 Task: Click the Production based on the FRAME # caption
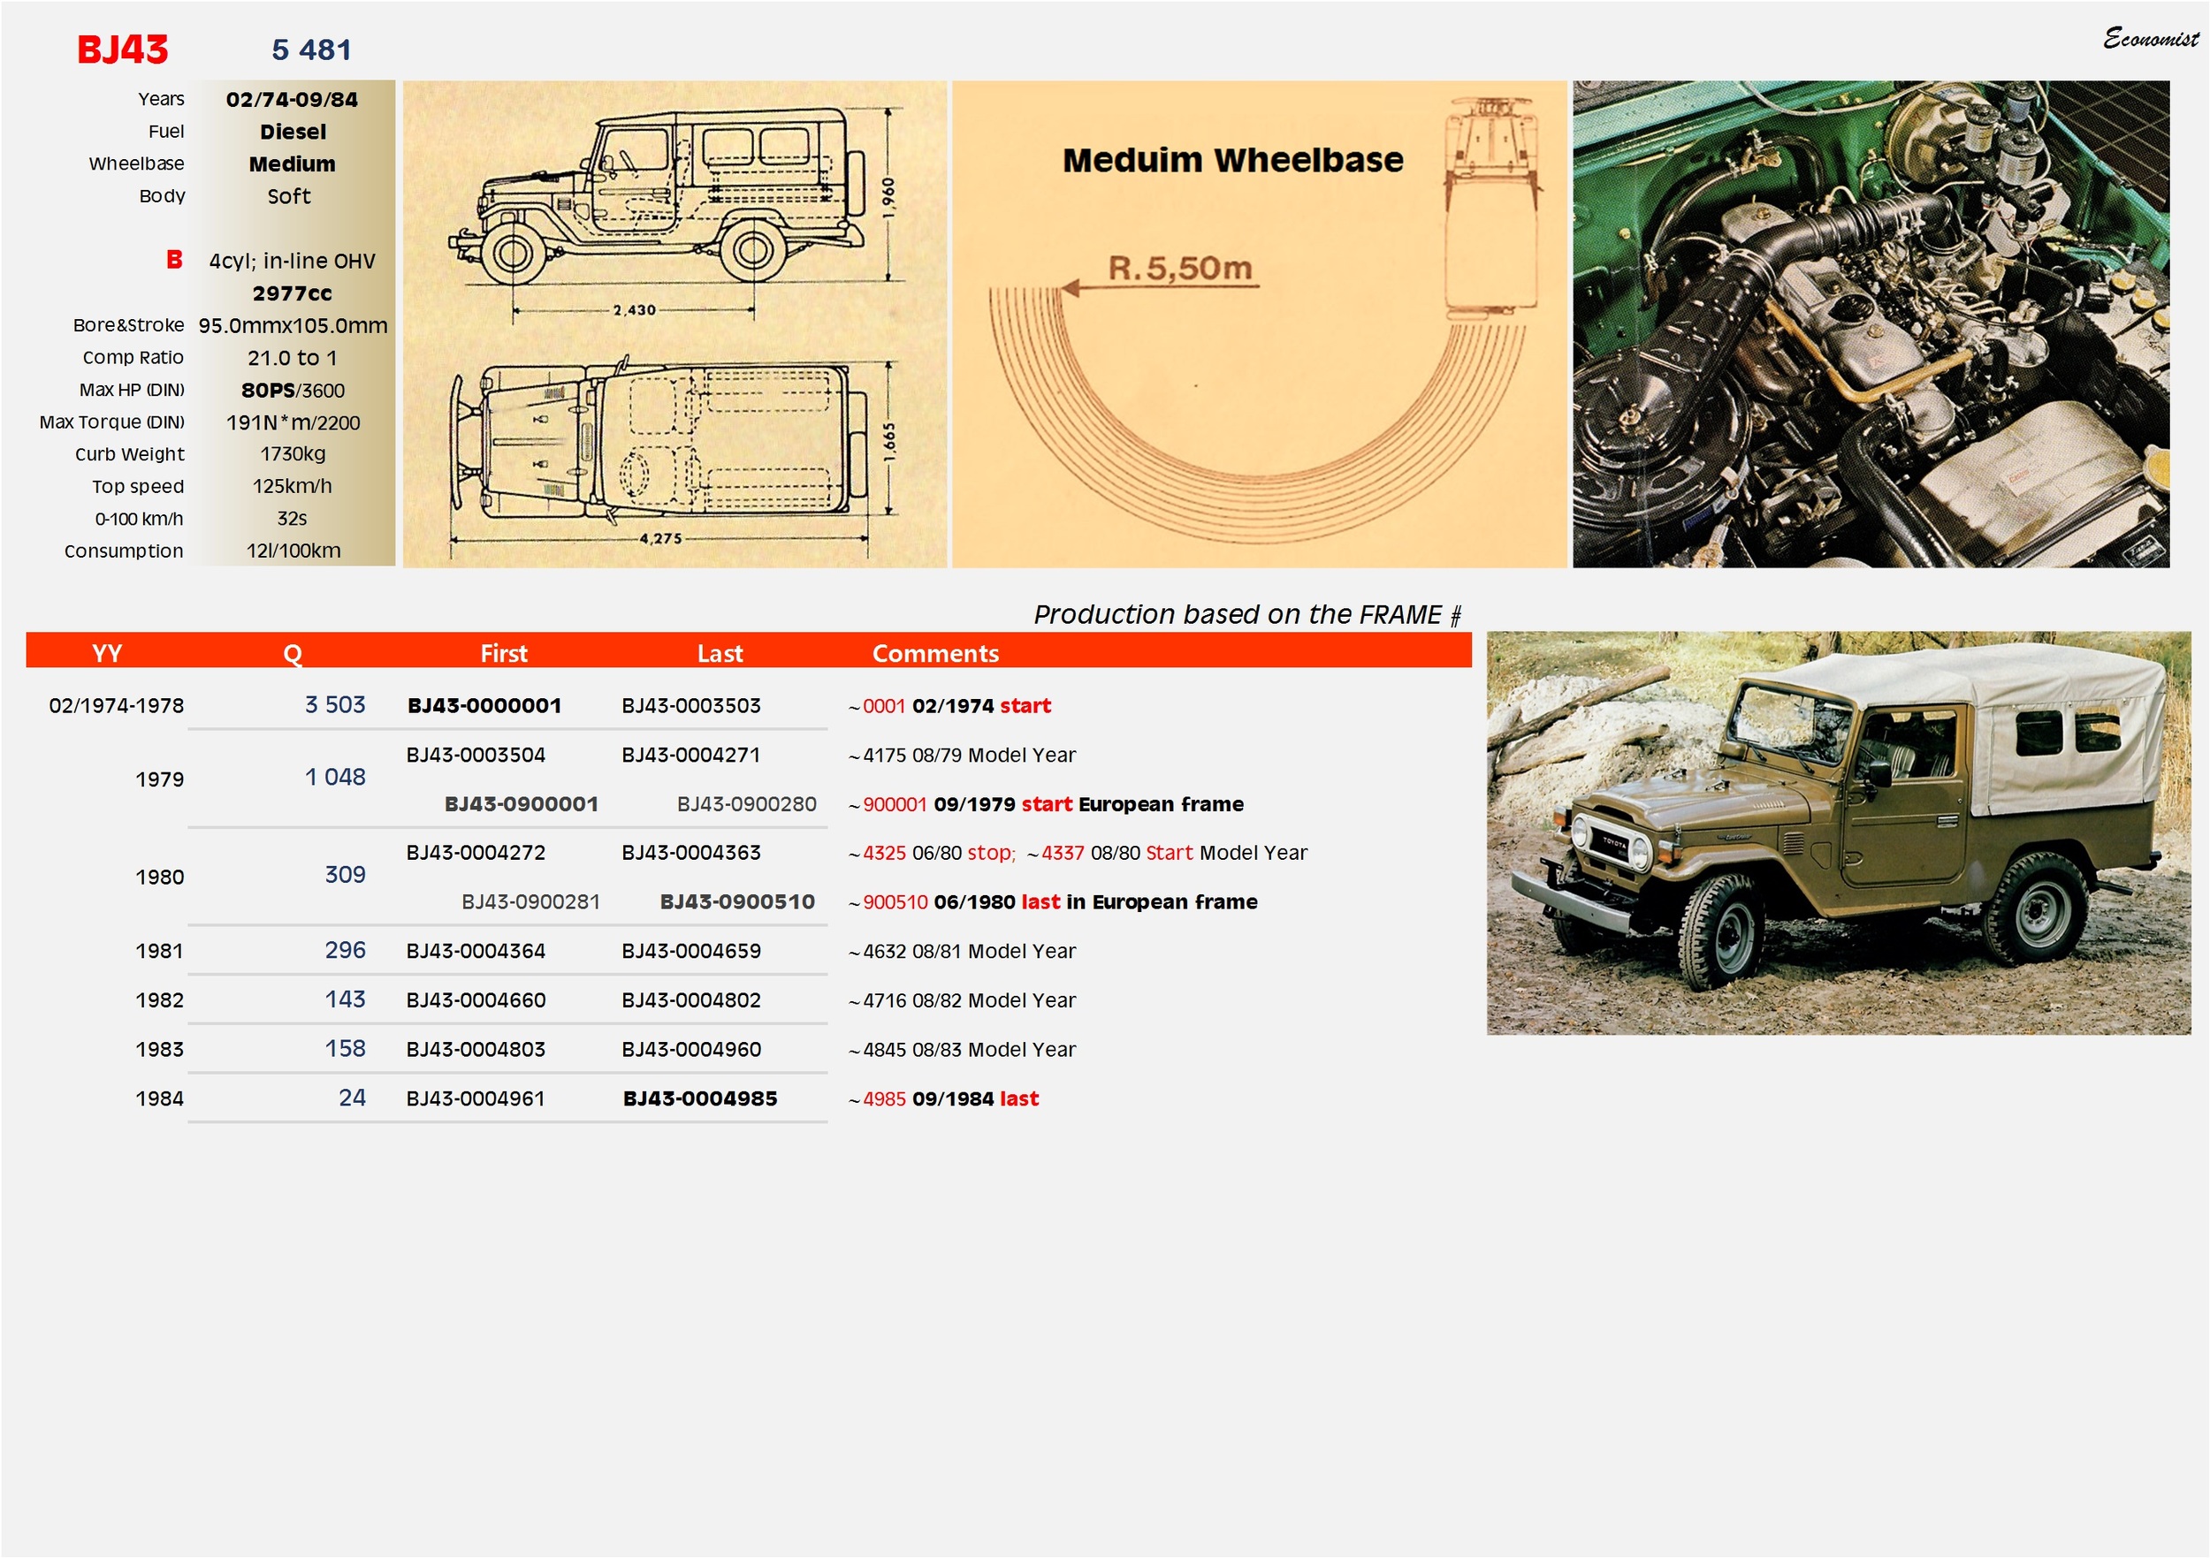(1247, 615)
